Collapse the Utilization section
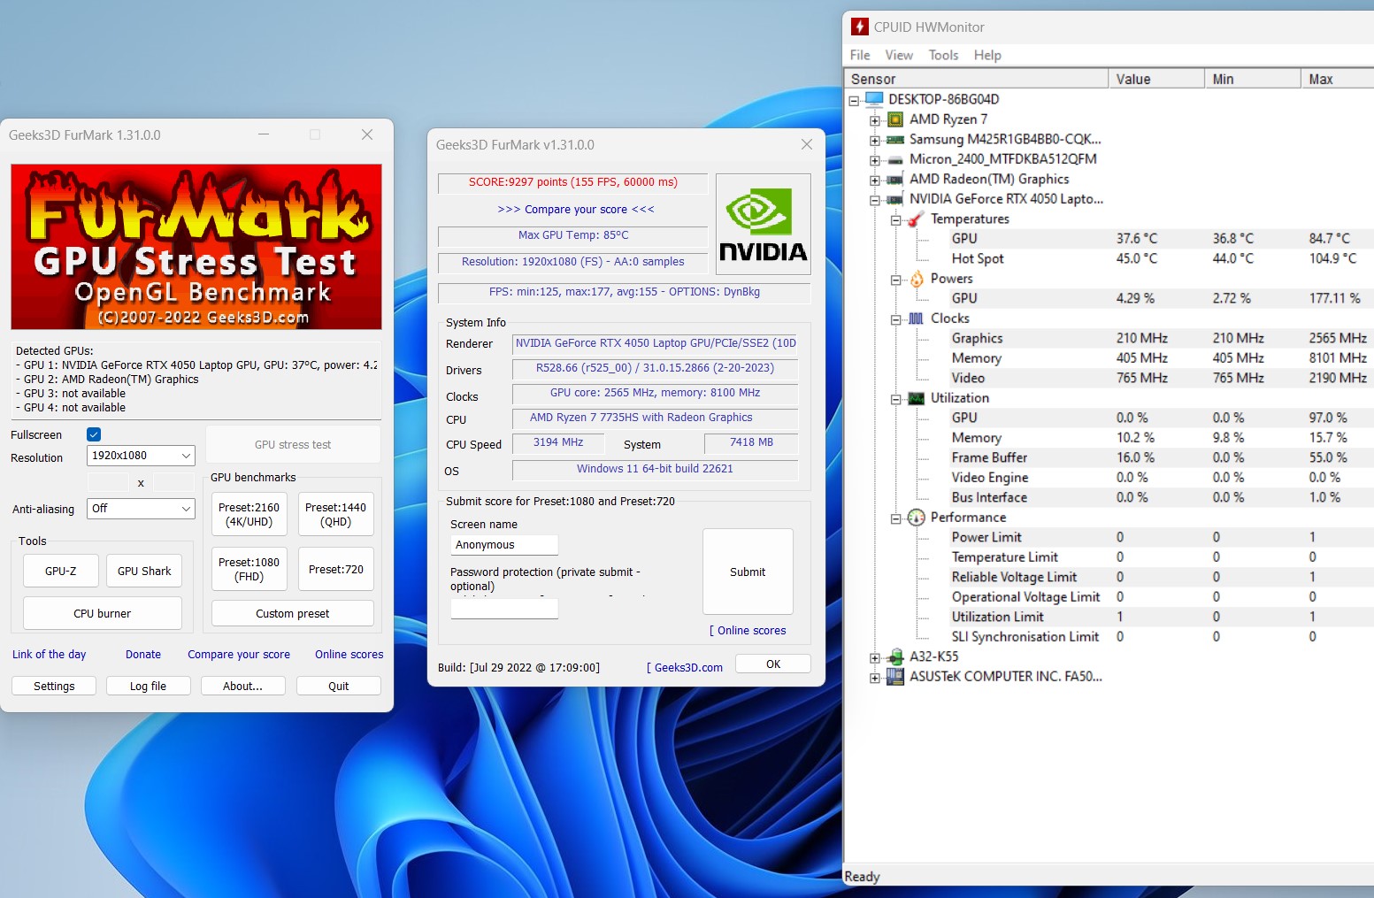The width and height of the screenshot is (1374, 898). pyautogui.click(x=895, y=399)
